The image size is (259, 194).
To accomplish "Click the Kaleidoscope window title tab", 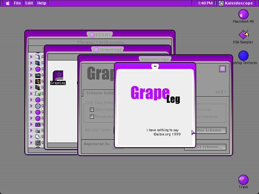I will 155,59.
